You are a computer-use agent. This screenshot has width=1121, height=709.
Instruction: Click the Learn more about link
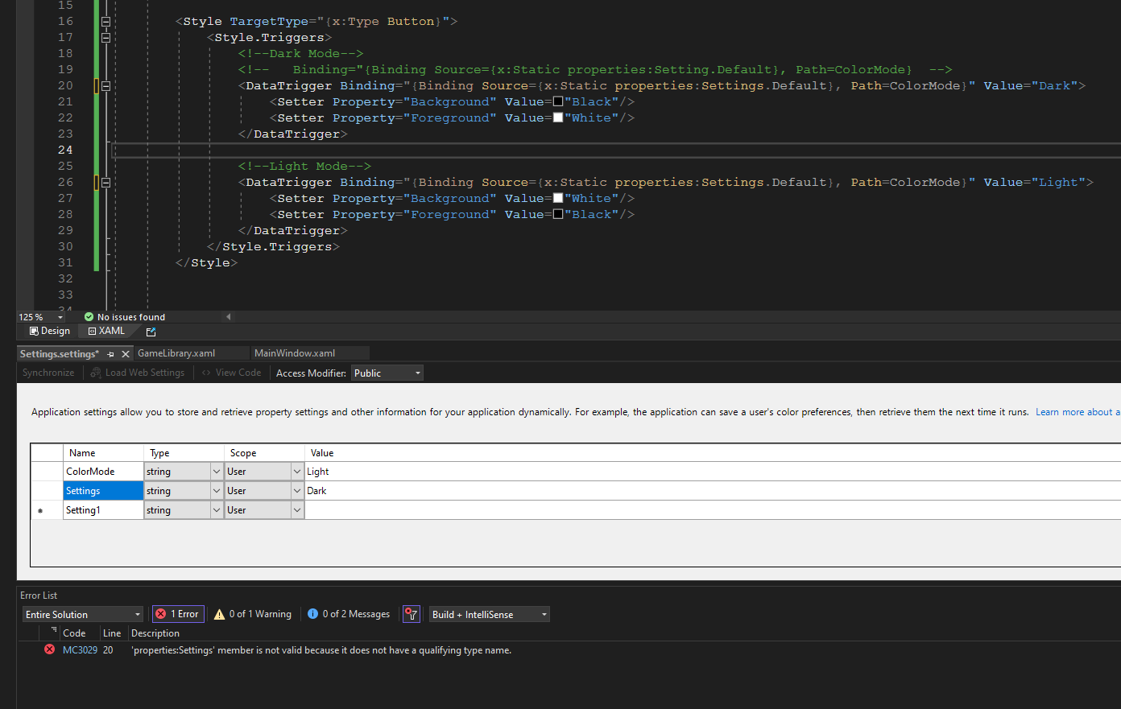(x=1073, y=412)
